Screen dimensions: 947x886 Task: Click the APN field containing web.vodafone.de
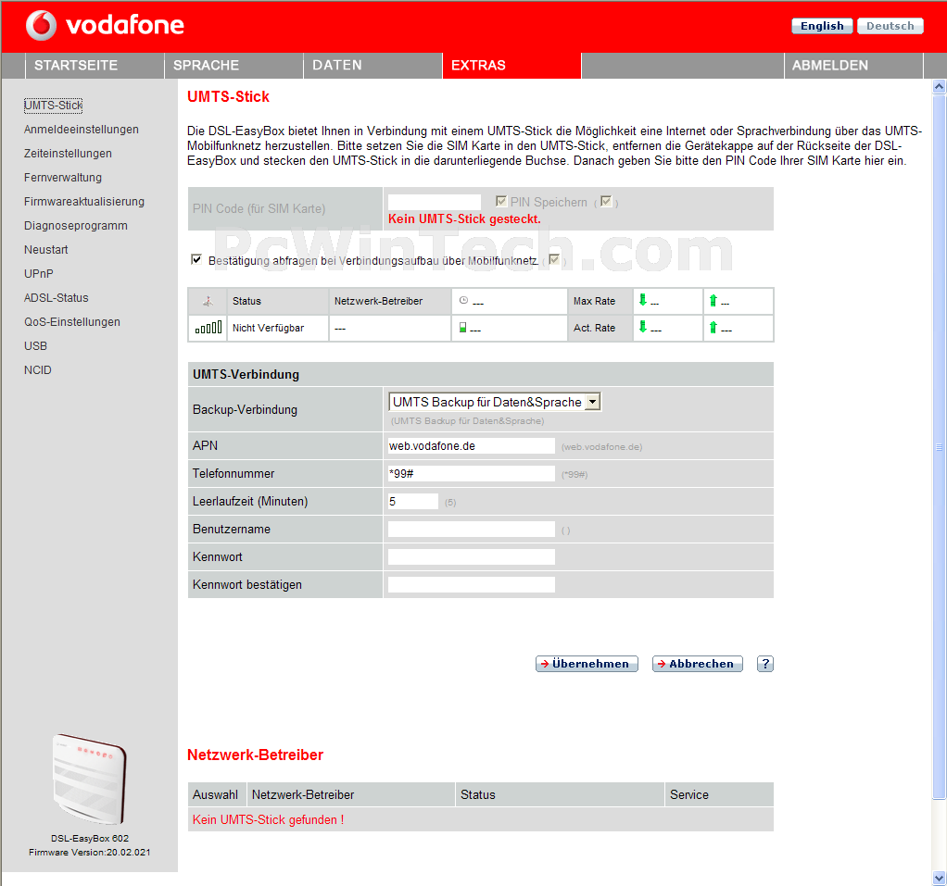point(471,446)
